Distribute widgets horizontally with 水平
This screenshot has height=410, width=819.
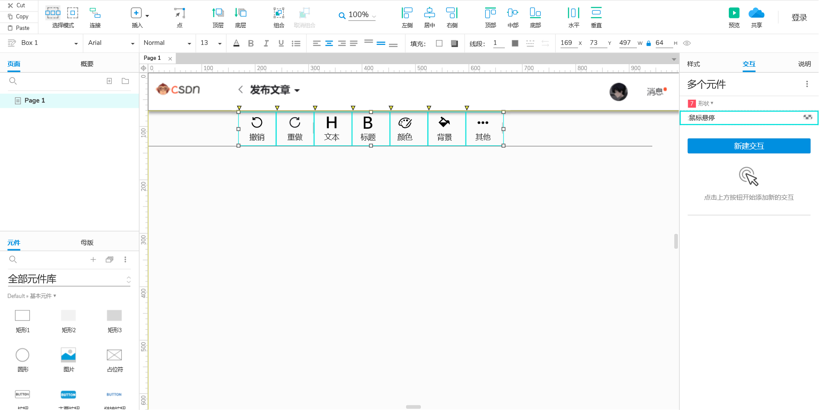pyautogui.click(x=574, y=18)
